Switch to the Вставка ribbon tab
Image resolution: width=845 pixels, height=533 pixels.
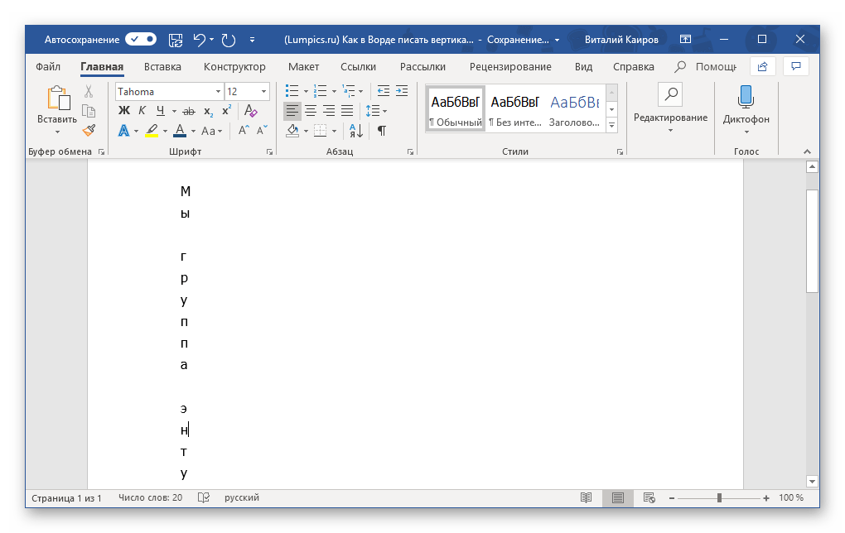162,67
